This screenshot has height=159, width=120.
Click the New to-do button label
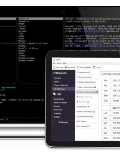coord(71,67)
